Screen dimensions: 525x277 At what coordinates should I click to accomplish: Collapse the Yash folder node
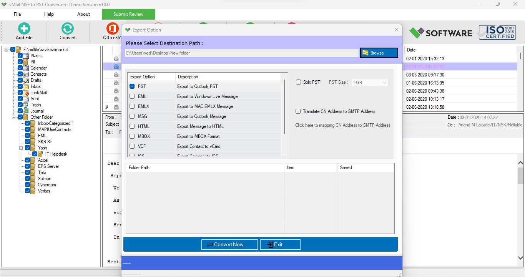tap(21, 148)
